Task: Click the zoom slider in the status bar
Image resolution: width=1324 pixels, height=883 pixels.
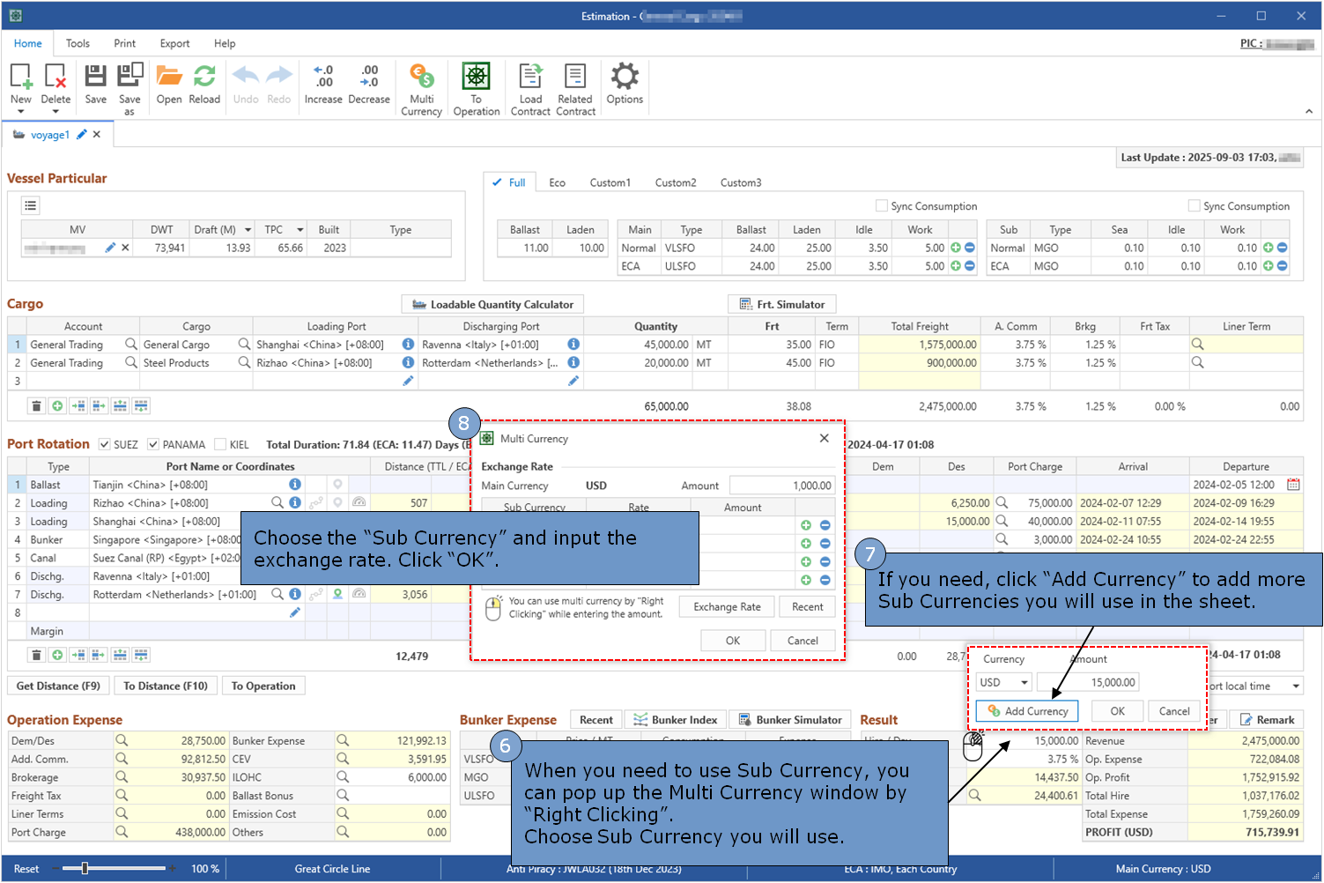Action: click(x=85, y=869)
